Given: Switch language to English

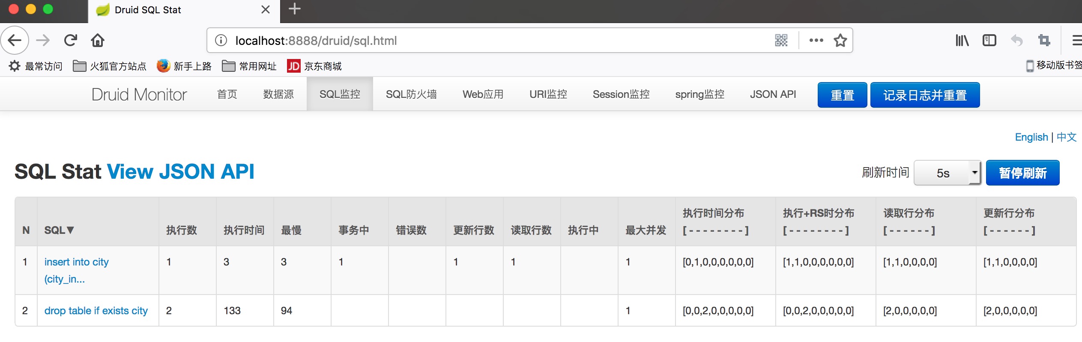Looking at the screenshot, I should click(1031, 137).
